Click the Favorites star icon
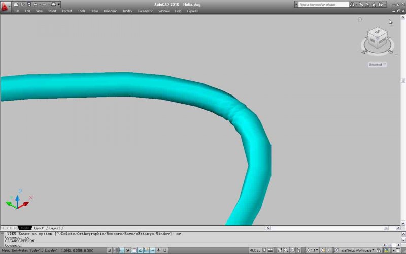 click(x=374, y=5)
